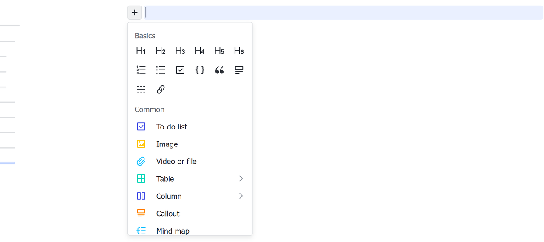Click into the highlighted empty text line
The image size is (544, 242).
point(340,13)
